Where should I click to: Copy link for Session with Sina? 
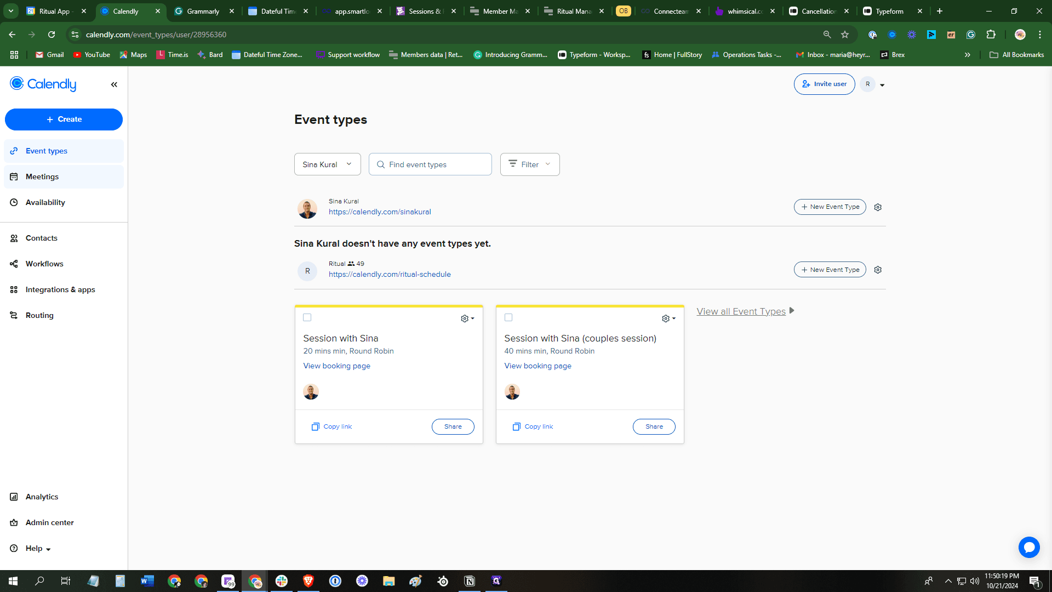point(331,426)
